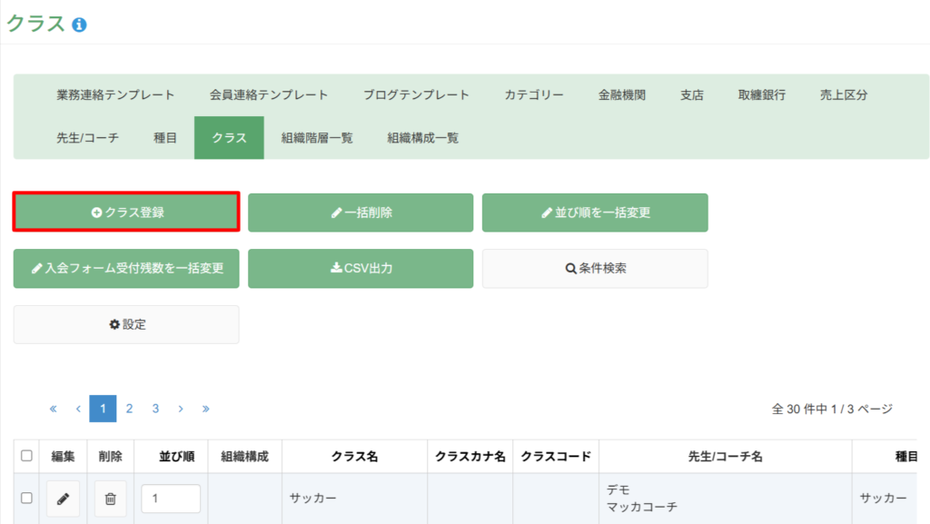930x524 pixels.
Task: Check the checkbox for the サッカー row
Action: (x=26, y=498)
